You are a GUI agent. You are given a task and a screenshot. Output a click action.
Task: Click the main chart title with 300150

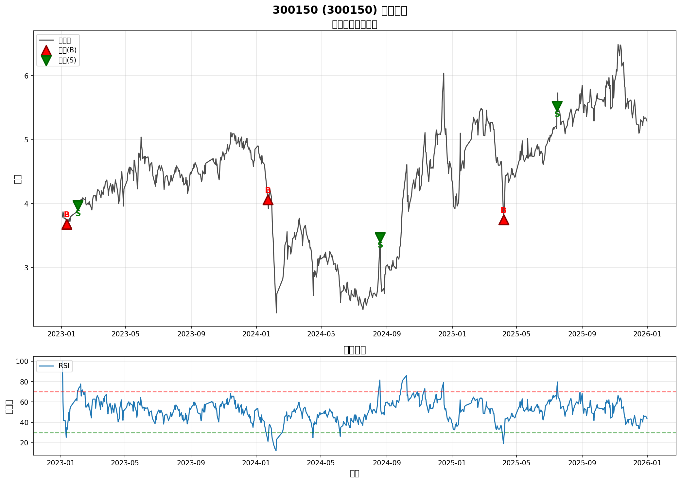pos(340,10)
